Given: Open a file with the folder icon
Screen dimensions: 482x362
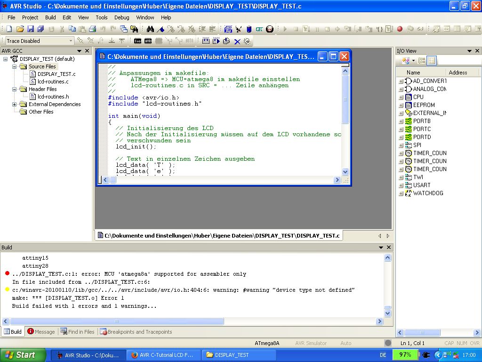Looking at the screenshot, I should click(20, 29).
